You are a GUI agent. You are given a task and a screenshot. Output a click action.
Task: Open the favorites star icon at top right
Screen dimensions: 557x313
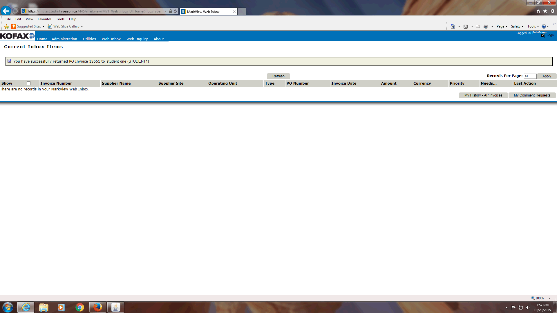[545, 11]
